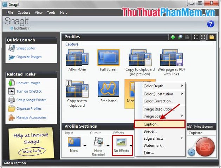This screenshot has width=221, height=168.
Task: Select Web page as PDF with links profile
Action: pyautogui.click(x=171, y=62)
